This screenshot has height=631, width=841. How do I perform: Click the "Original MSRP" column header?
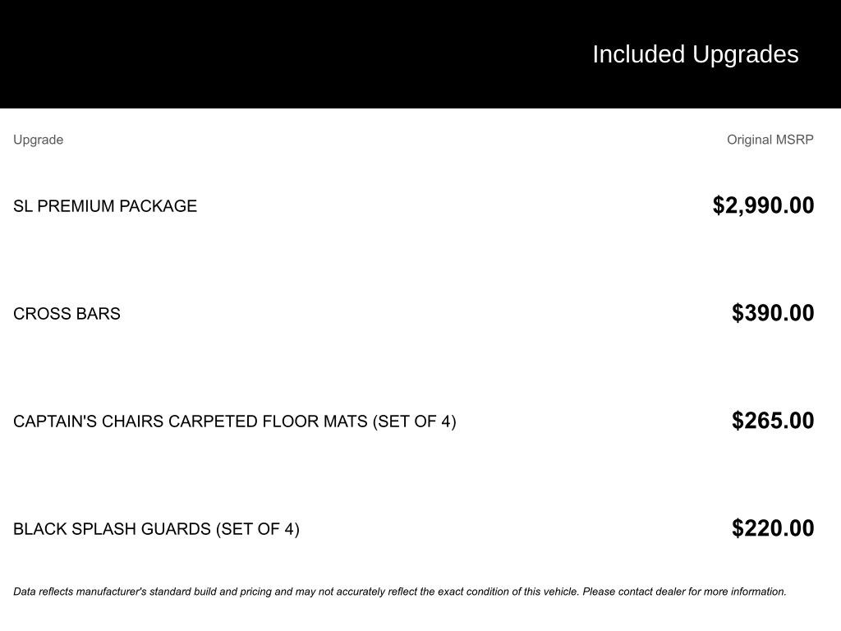click(x=770, y=140)
